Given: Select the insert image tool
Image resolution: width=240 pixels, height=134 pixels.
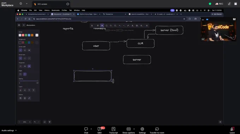Looking at the screenshot, I should coord(137,25).
